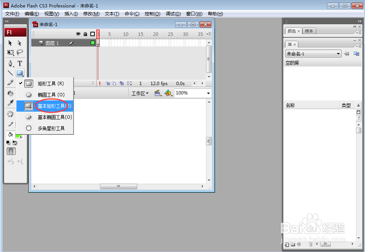Select the Pencil tool
This screenshot has height=252, width=365.
click(x=10, y=83)
